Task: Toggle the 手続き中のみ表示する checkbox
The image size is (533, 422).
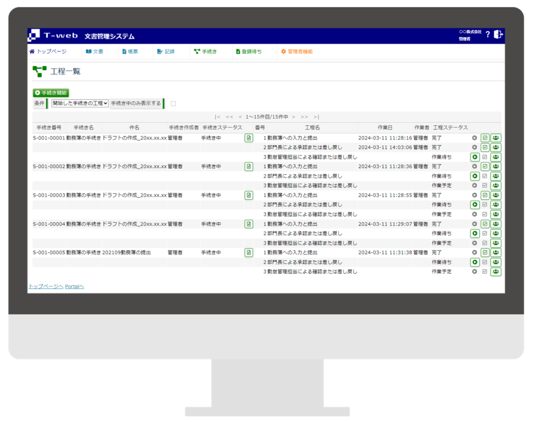Action: tap(173, 104)
